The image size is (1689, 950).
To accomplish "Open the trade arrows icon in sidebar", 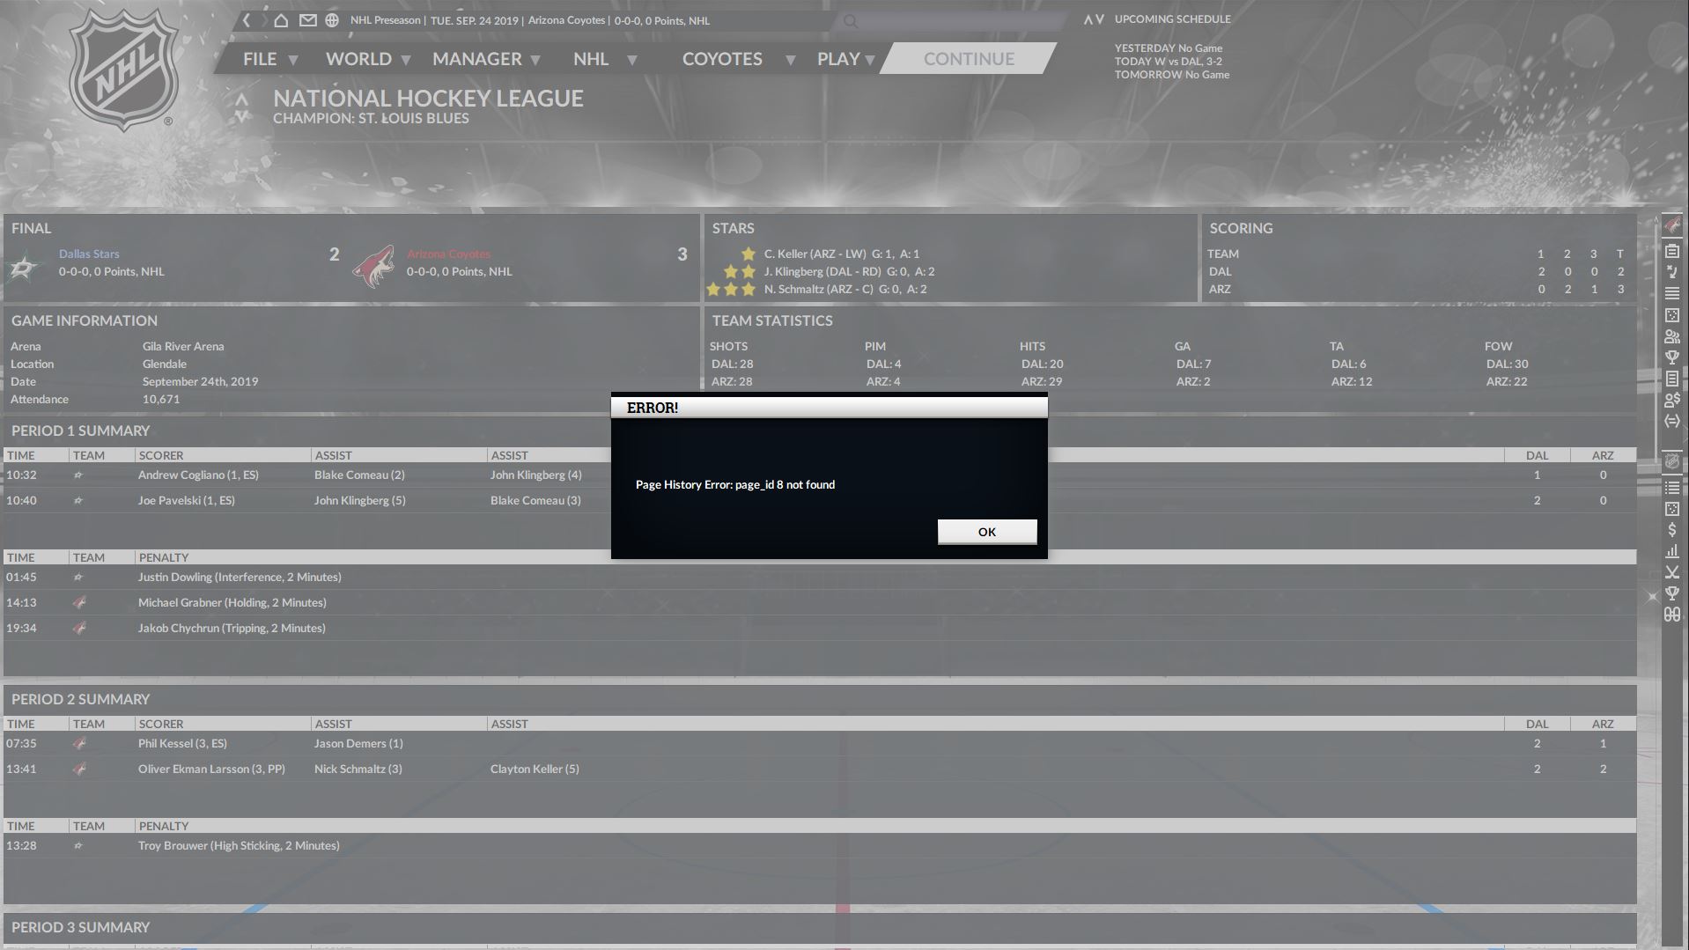I will tap(1671, 421).
